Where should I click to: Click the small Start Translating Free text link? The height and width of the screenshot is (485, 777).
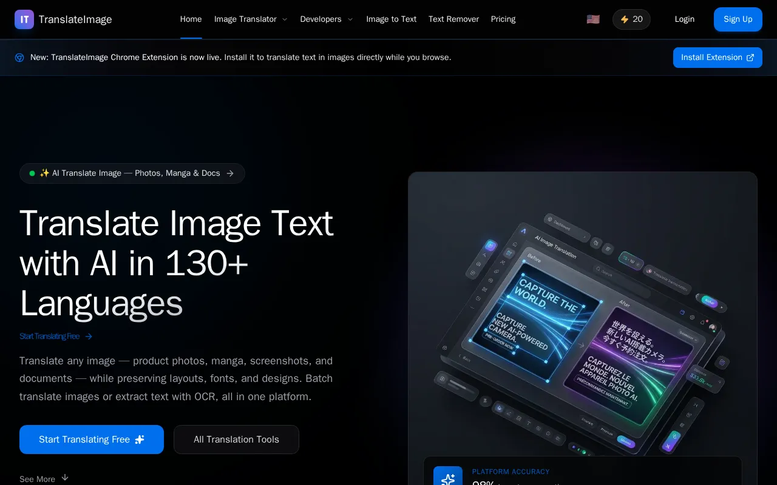click(50, 336)
